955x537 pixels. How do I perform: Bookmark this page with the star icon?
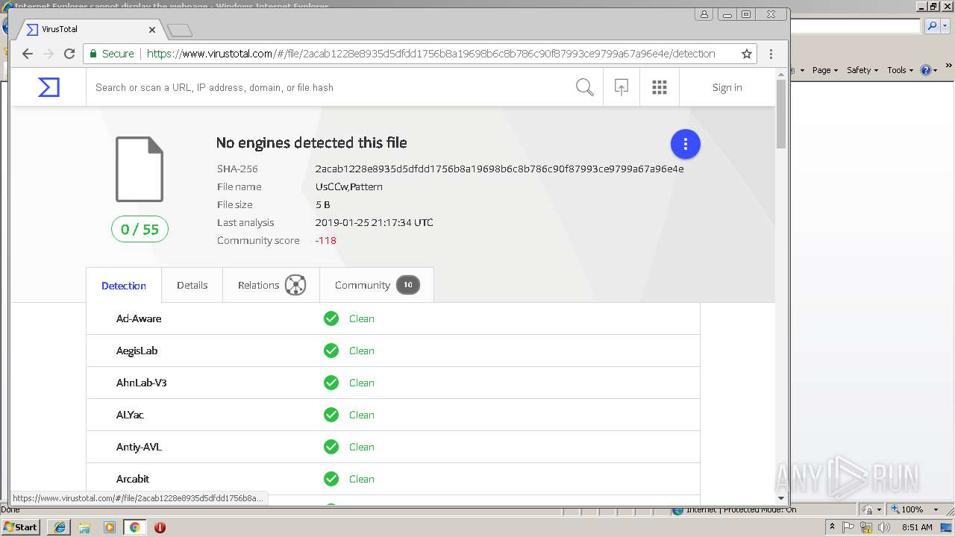pyautogui.click(x=746, y=54)
